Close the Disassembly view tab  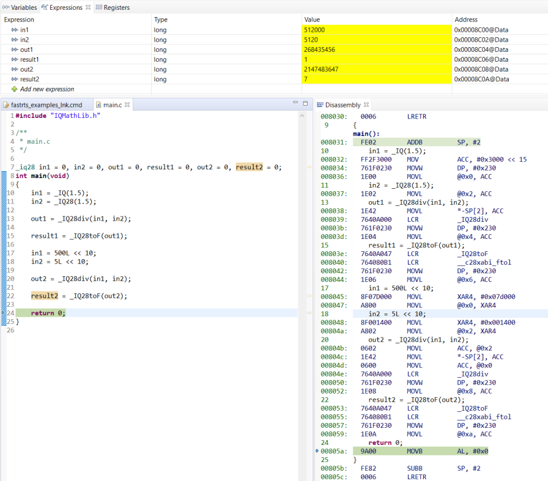(366, 105)
